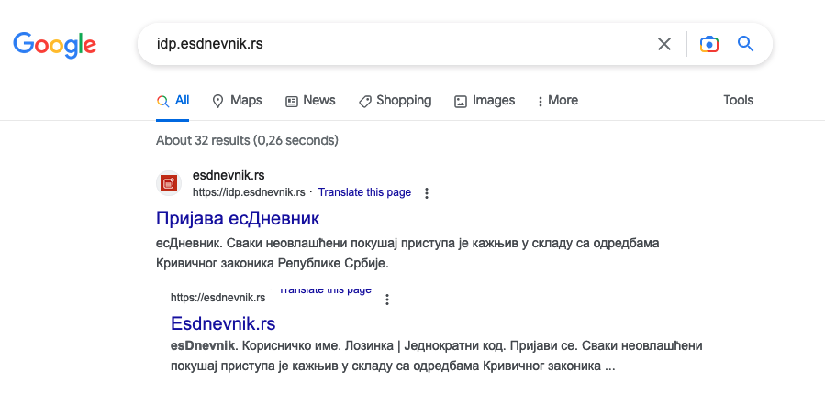825x393 pixels.
Task: Click the https://idp.esdnevnik.rs URL text
Action: 249,192
